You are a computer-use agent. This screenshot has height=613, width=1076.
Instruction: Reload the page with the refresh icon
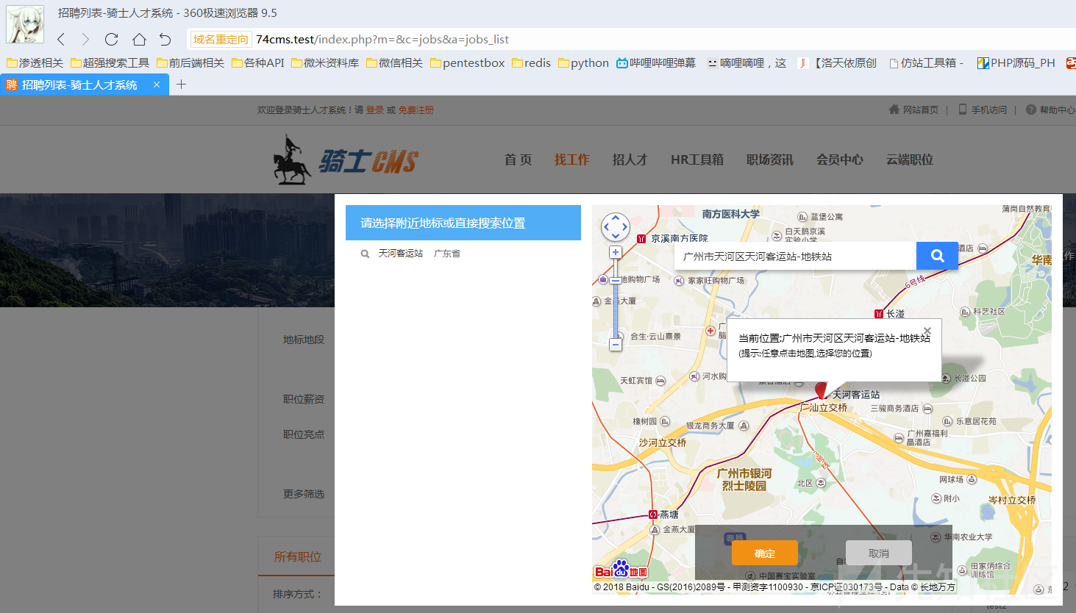click(111, 40)
